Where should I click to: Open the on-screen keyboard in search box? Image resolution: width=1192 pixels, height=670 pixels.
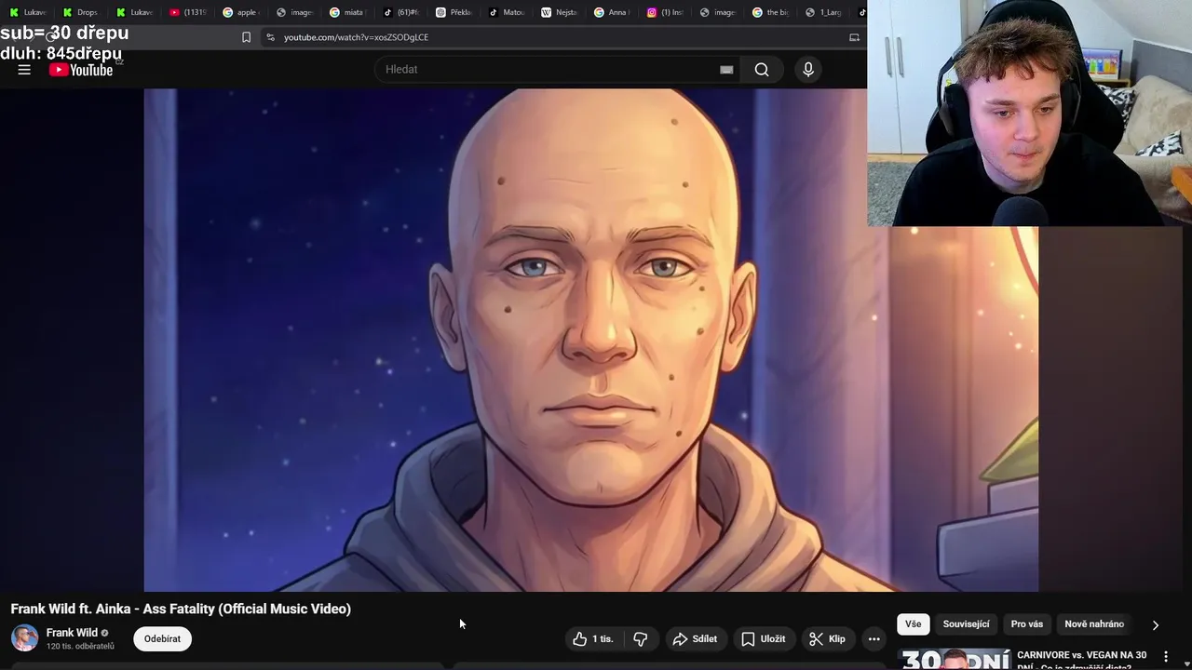point(726,70)
